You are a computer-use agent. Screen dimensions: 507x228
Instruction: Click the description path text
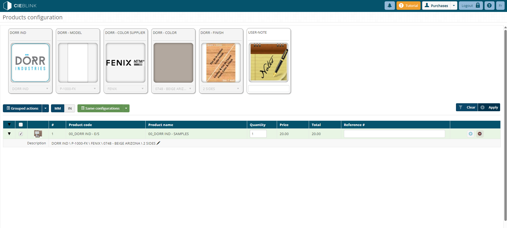click(103, 143)
